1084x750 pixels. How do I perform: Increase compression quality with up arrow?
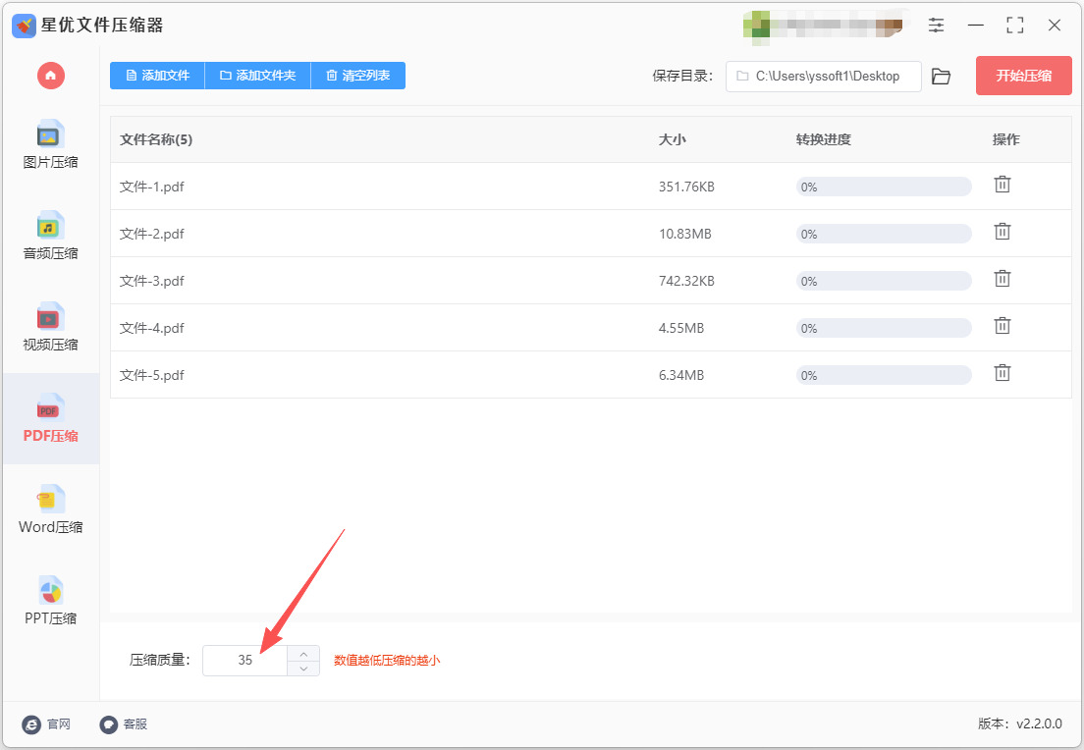coord(303,653)
